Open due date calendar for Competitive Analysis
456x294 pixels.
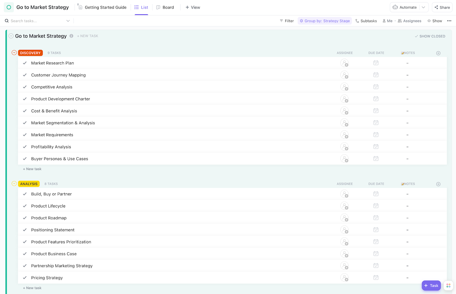(376, 87)
